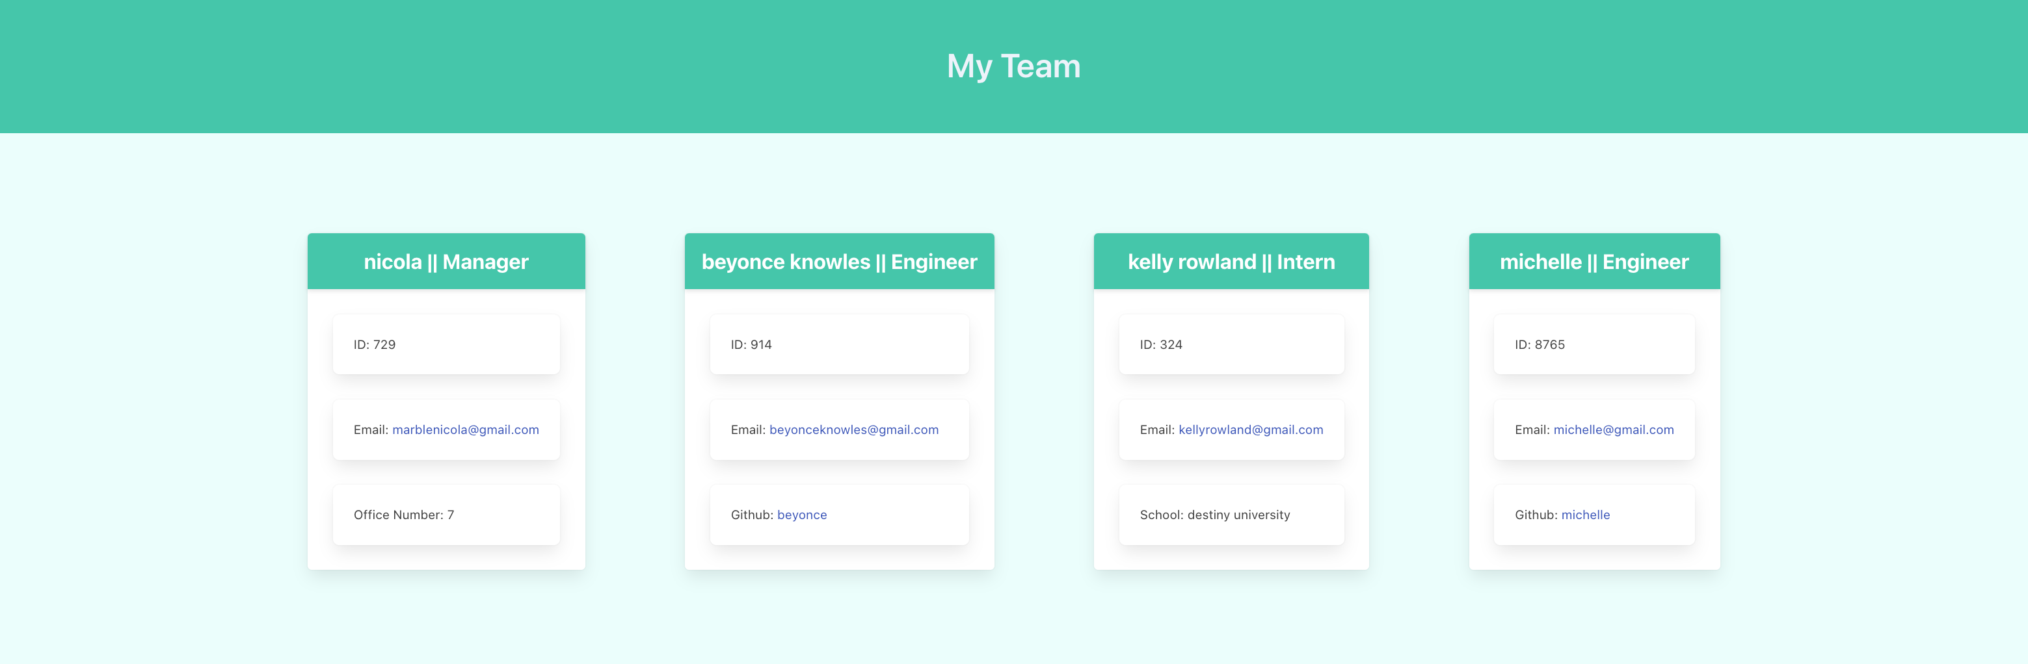Click the michelle || Engineer card header
This screenshot has width=2028, height=664.
point(1594,261)
